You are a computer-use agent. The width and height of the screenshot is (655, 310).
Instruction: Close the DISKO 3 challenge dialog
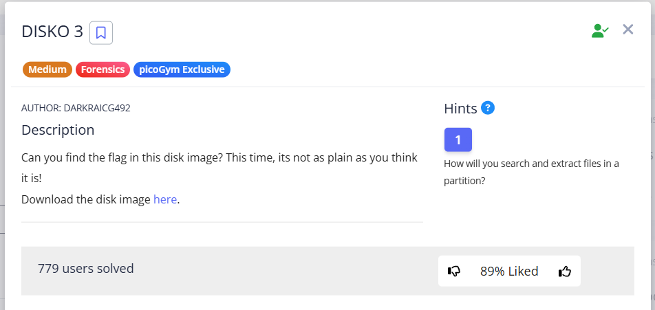627,29
